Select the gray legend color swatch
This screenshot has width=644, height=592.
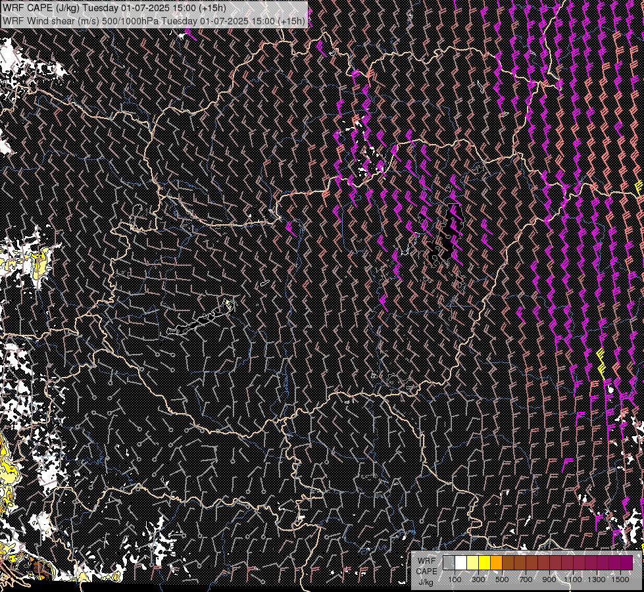pos(449,563)
